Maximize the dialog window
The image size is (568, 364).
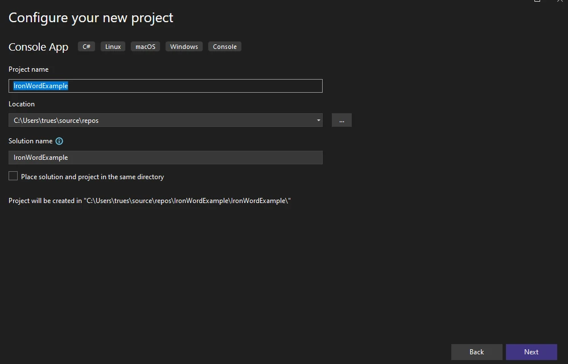(537, 2)
